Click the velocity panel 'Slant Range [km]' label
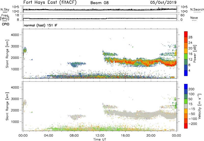Viewport: 204px width, 141px height. coord(7,106)
